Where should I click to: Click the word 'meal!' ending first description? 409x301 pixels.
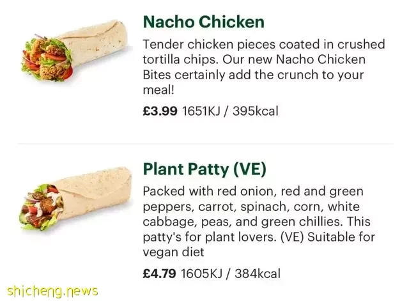(158, 90)
